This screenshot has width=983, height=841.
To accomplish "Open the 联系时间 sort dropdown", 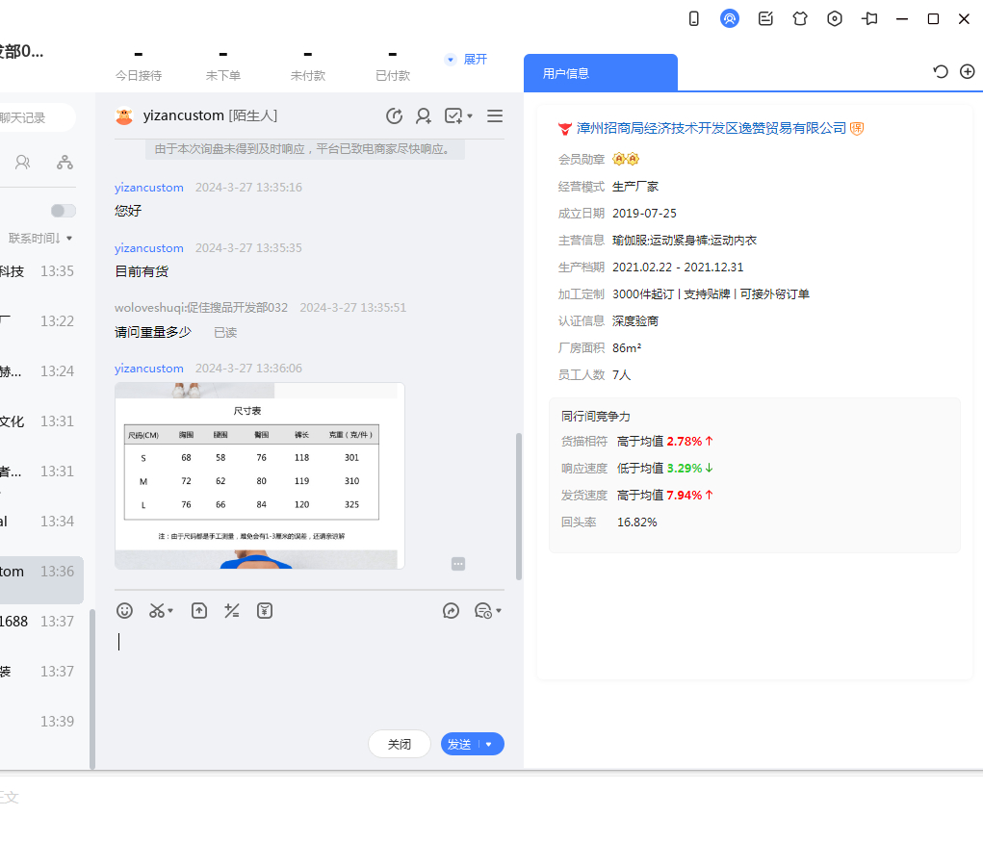I will coord(40,238).
